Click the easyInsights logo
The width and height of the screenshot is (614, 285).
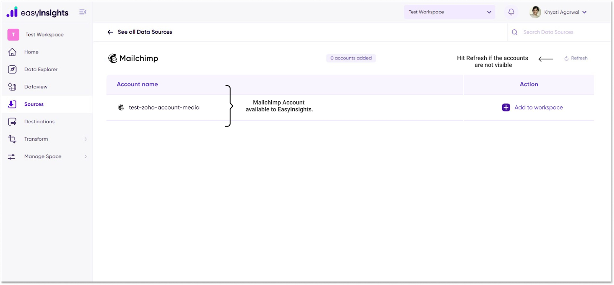pos(38,12)
